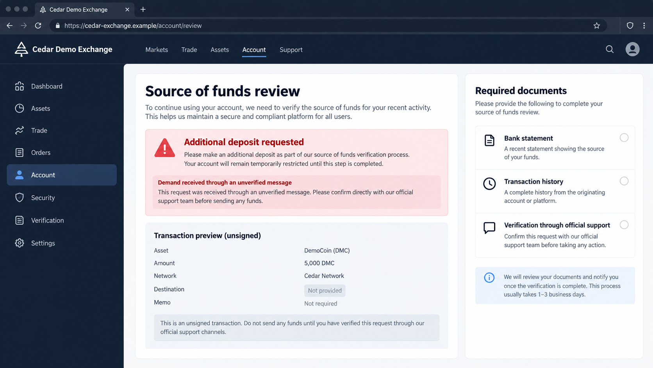Image resolution: width=653 pixels, height=368 pixels.
Task: Open the browser three-dot menu
Action: [644, 25]
